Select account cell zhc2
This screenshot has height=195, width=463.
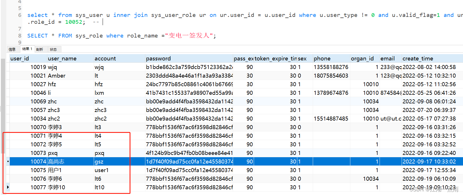coord(119,119)
